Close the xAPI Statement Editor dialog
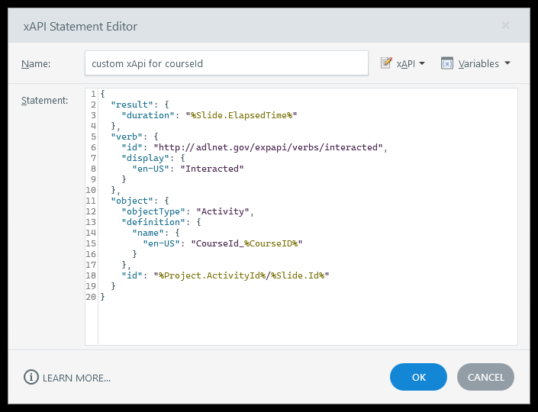 click(505, 25)
